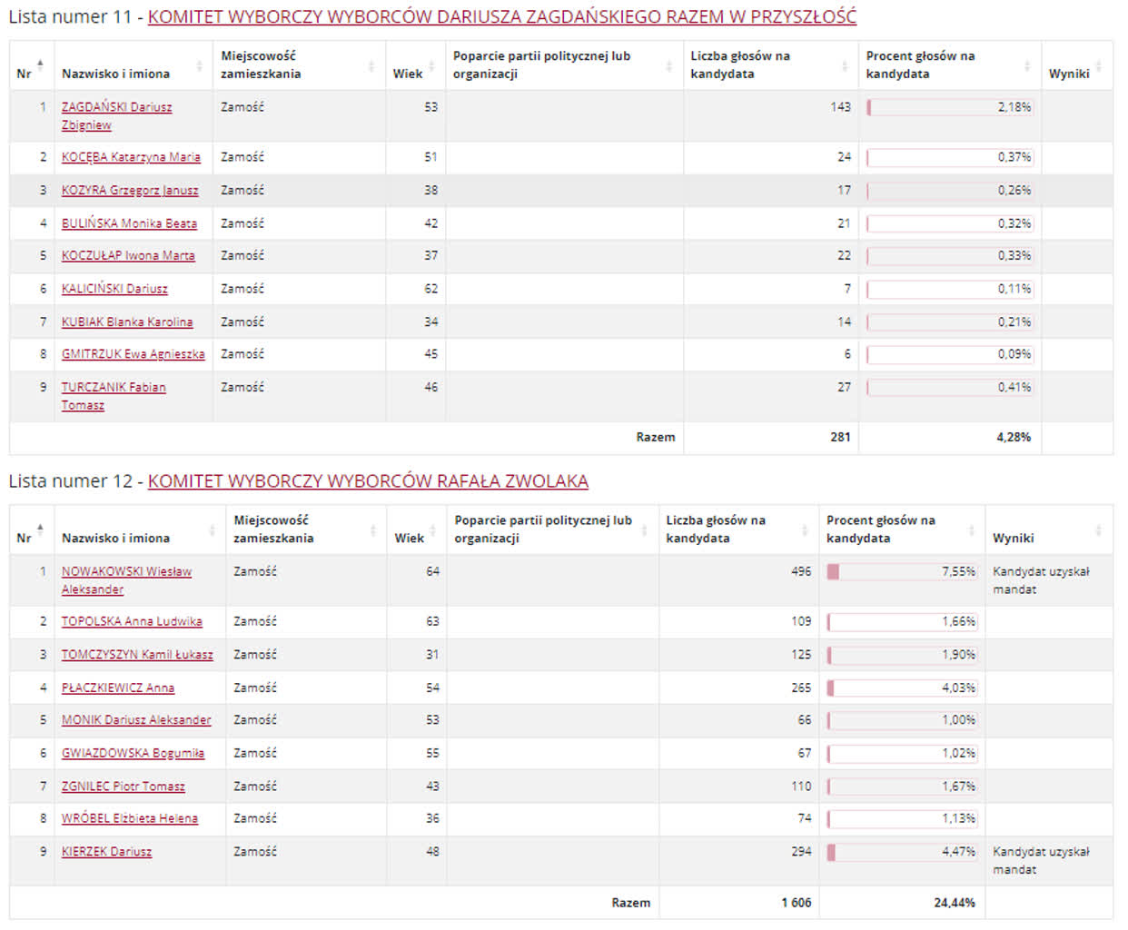Sort List 12 by Poparcie partii politycznej column
The width and height of the screenshot is (1128, 930).
[644, 530]
